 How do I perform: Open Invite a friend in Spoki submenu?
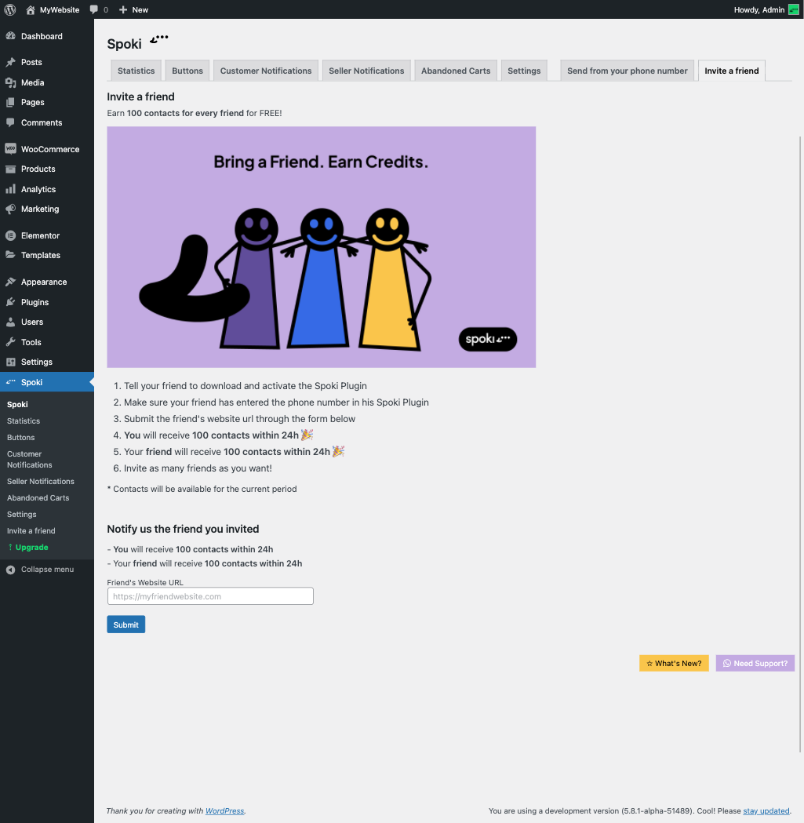coord(31,530)
